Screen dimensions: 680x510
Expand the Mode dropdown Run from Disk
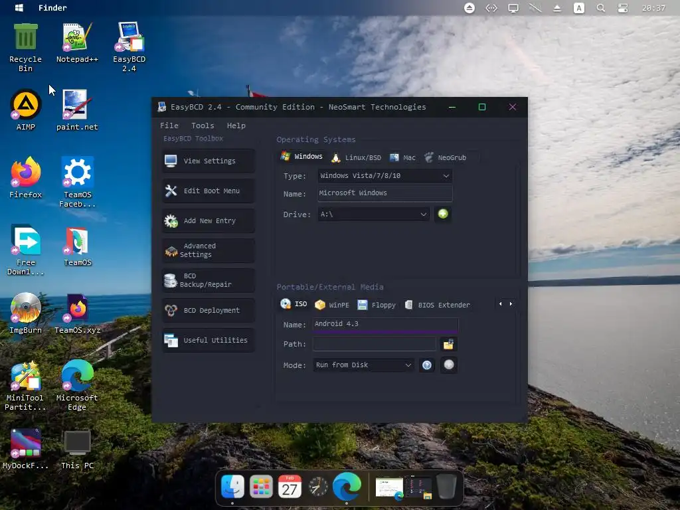pyautogui.click(x=363, y=365)
